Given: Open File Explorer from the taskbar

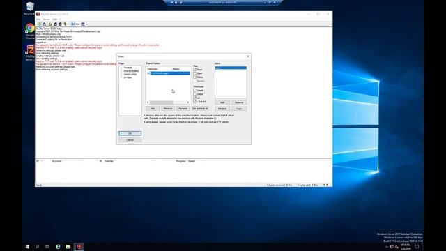Looking at the screenshot, I should 68,247.
